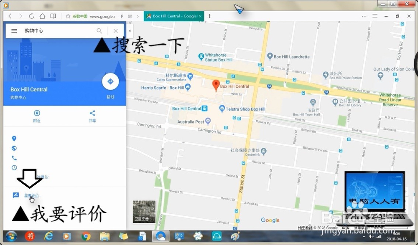Go forward in the browser

[x=20, y=16]
